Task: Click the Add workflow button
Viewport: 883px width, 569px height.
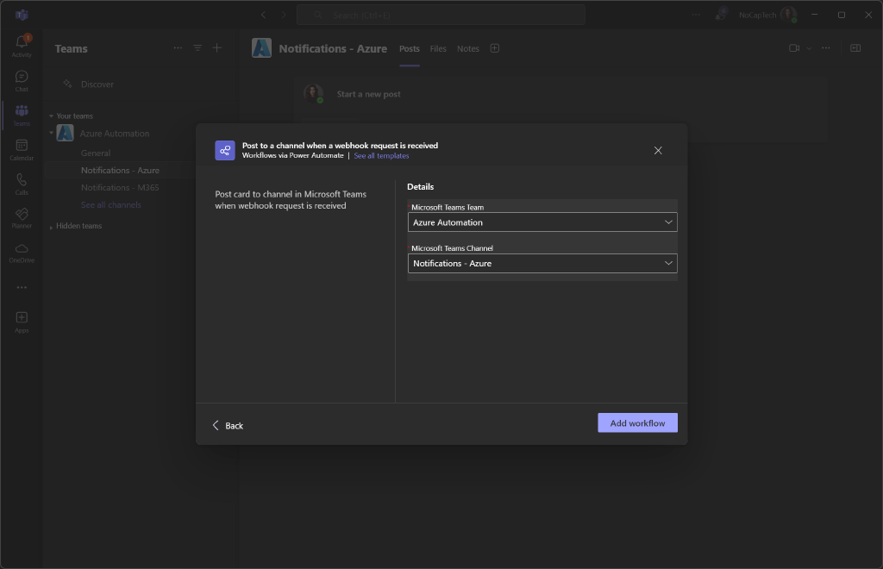Action: click(637, 423)
